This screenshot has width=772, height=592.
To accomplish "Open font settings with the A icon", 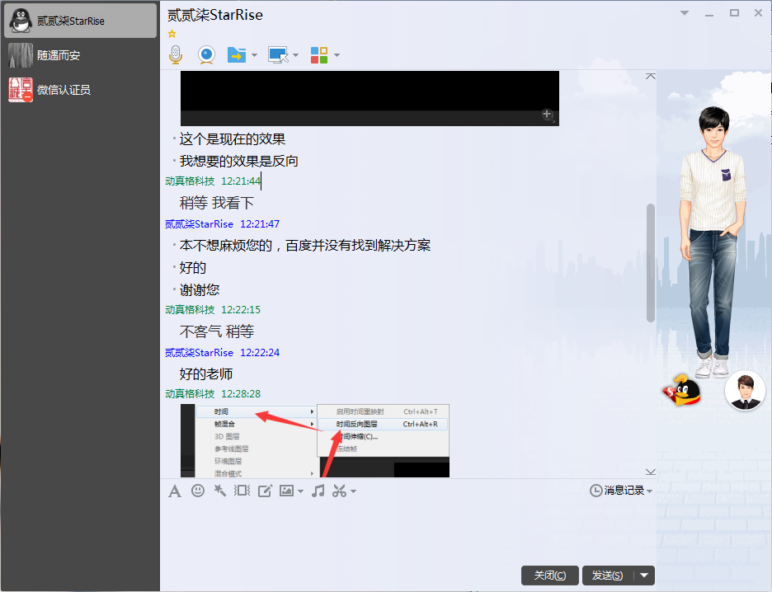I will click(175, 491).
